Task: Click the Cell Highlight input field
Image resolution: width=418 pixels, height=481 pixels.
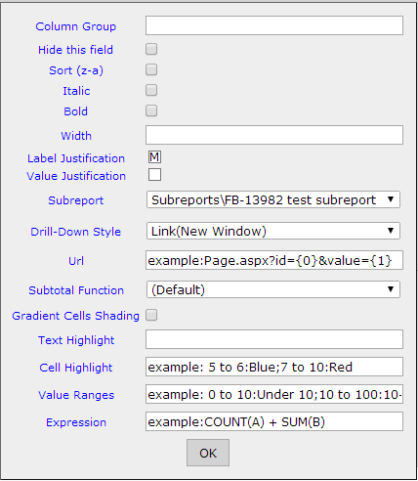Action: click(274, 367)
